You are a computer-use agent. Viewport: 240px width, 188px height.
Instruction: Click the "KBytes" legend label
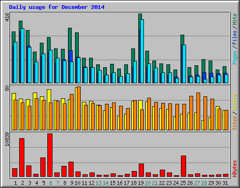pyautogui.click(x=234, y=169)
